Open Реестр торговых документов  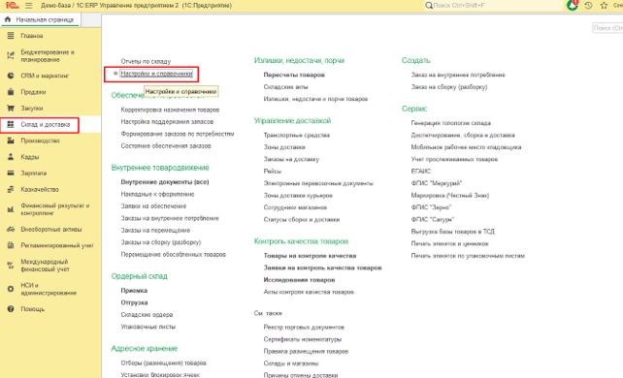tap(304, 327)
